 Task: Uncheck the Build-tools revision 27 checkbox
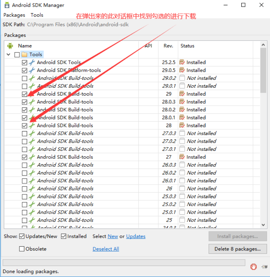pos(25,157)
